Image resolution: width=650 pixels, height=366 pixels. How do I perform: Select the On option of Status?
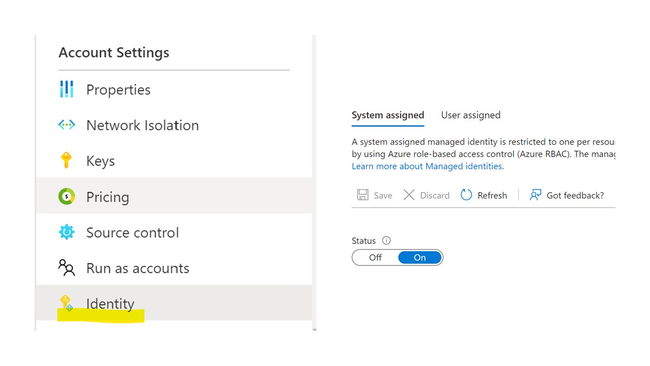419,258
